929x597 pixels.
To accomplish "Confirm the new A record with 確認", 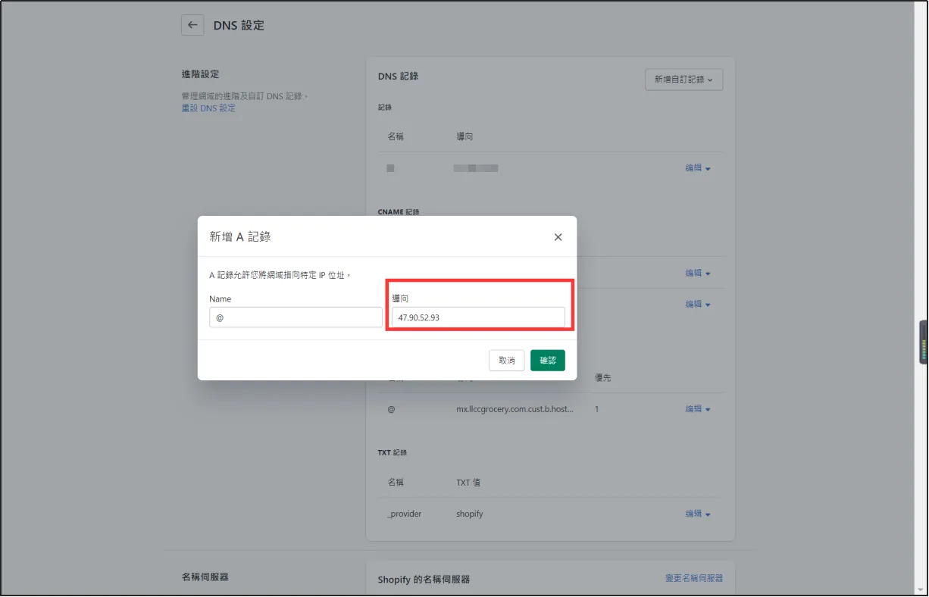I will tap(547, 360).
